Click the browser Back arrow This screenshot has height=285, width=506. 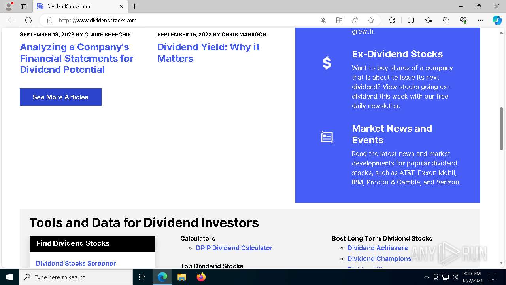[x=11, y=20]
